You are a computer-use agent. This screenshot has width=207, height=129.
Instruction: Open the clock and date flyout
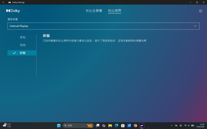pos(200,126)
